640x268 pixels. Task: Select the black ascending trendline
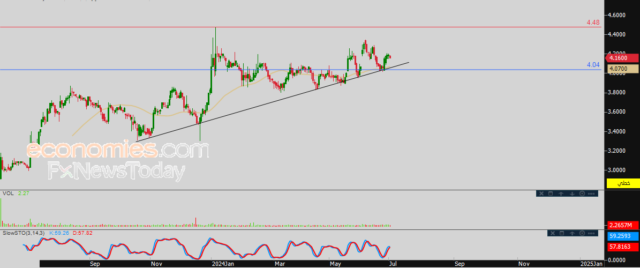click(272, 102)
